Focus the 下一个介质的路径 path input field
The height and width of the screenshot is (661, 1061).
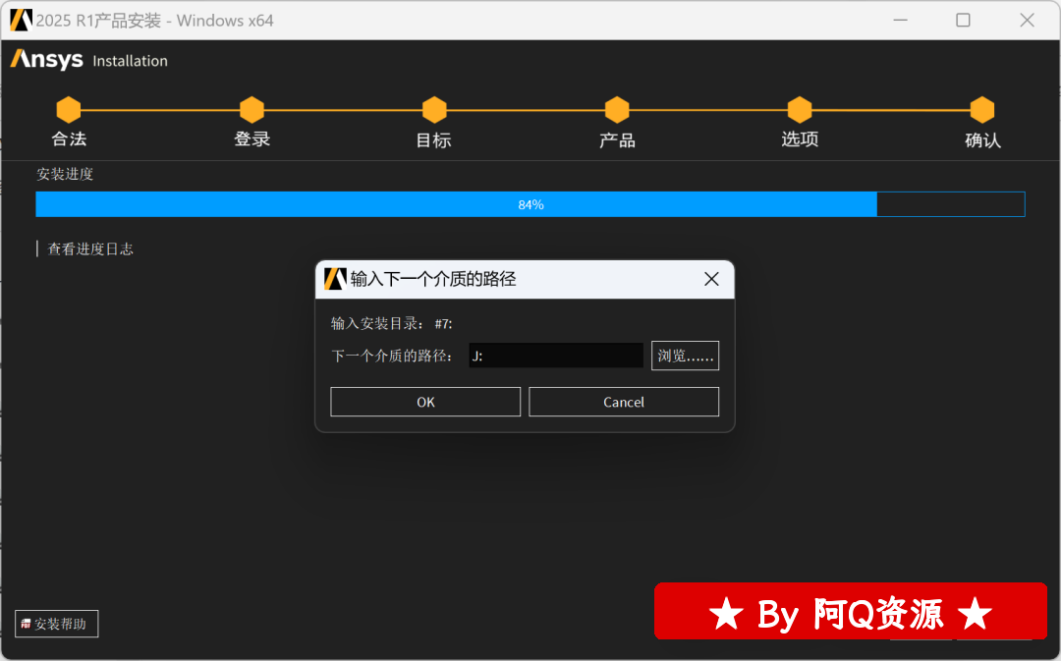[x=555, y=356]
